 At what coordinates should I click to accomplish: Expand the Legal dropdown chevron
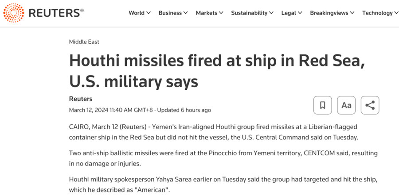[300, 13]
